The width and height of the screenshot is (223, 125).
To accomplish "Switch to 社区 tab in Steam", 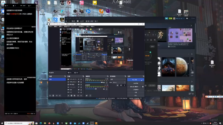I will pyautogui.click(x=82, y=21).
